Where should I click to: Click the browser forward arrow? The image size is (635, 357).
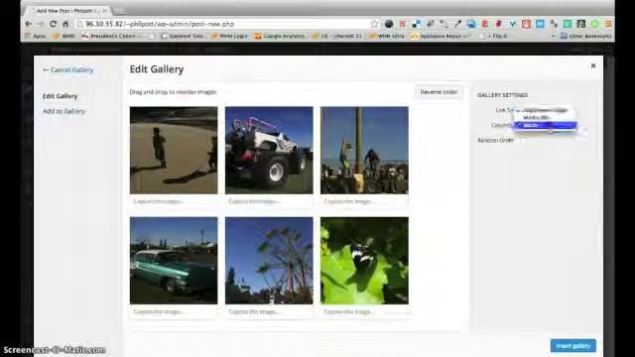(x=41, y=24)
